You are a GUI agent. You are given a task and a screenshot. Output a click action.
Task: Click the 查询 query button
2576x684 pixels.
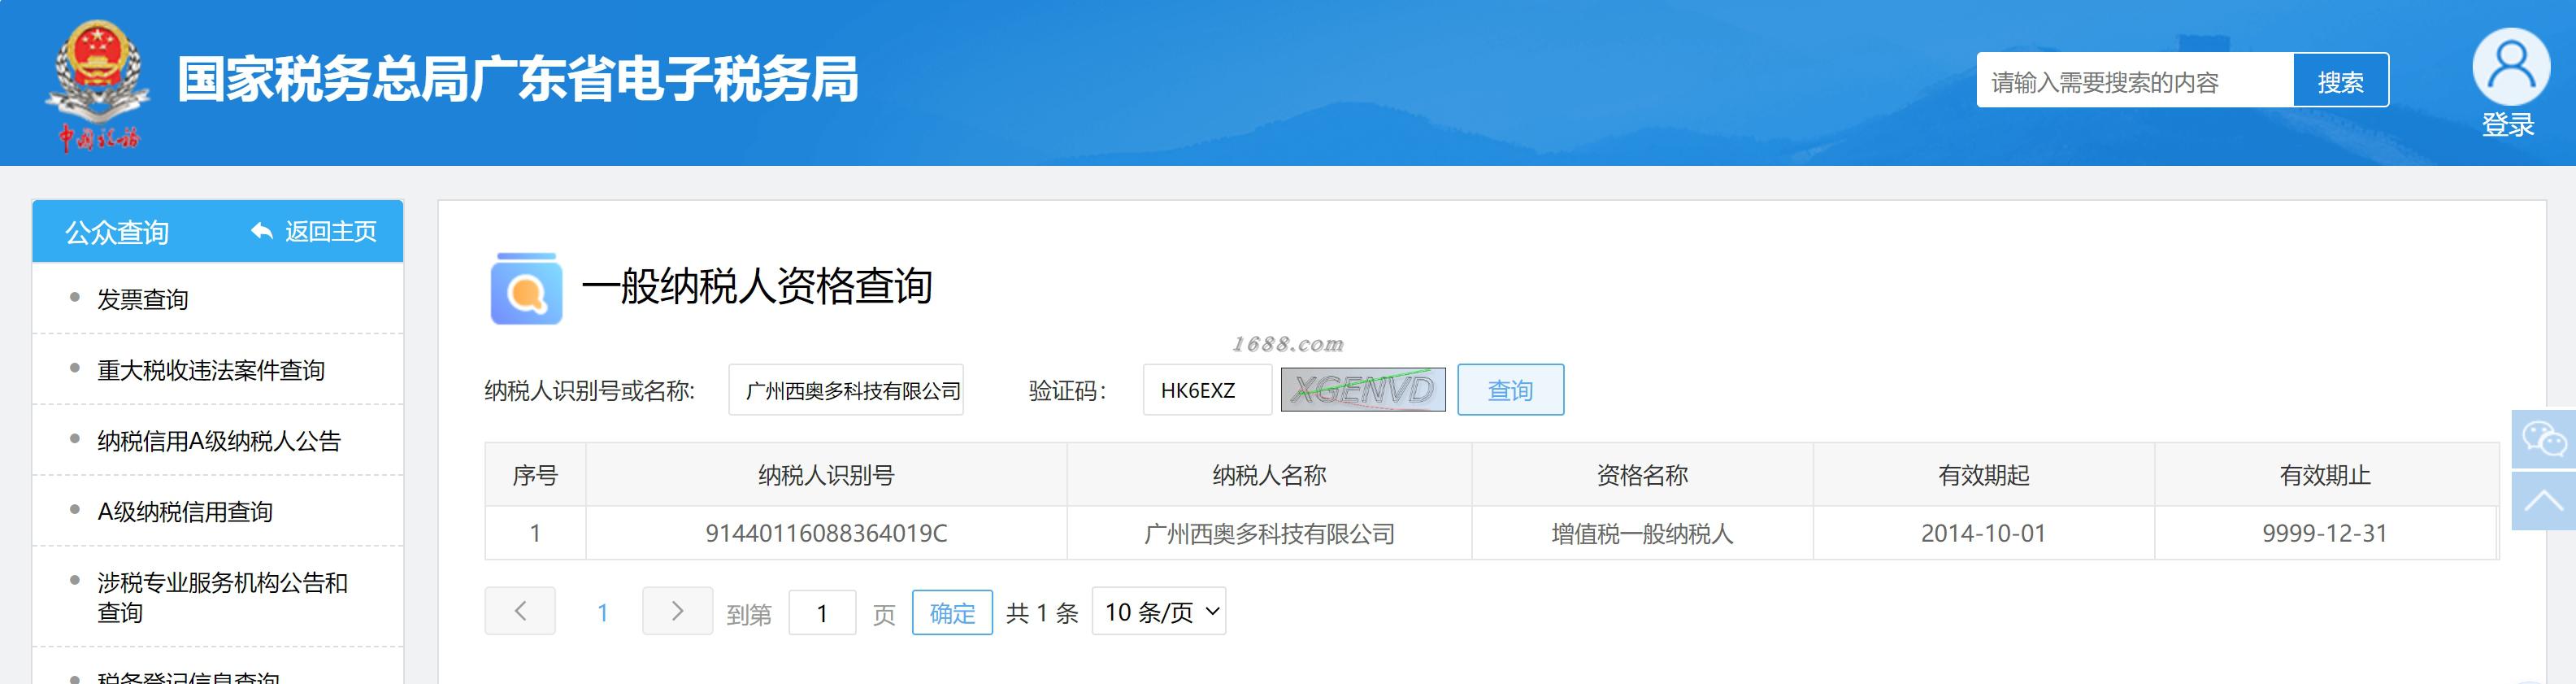click(x=1510, y=390)
